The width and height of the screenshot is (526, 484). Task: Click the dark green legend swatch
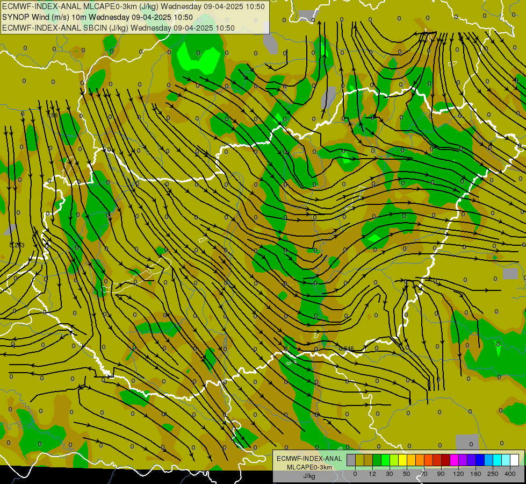[x=377, y=460]
